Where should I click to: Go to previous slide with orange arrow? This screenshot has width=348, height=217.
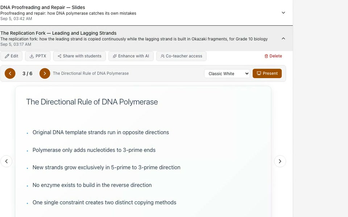pyautogui.click(x=10, y=73)
